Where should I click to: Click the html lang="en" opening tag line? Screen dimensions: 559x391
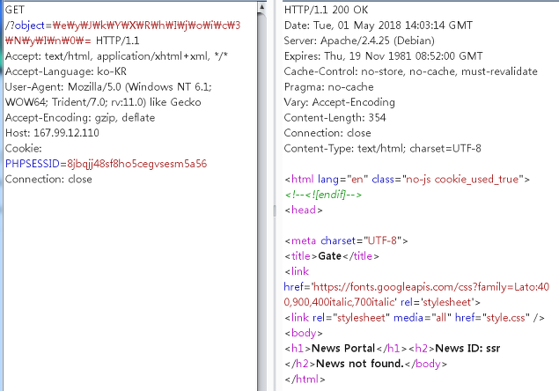point(407,179)
